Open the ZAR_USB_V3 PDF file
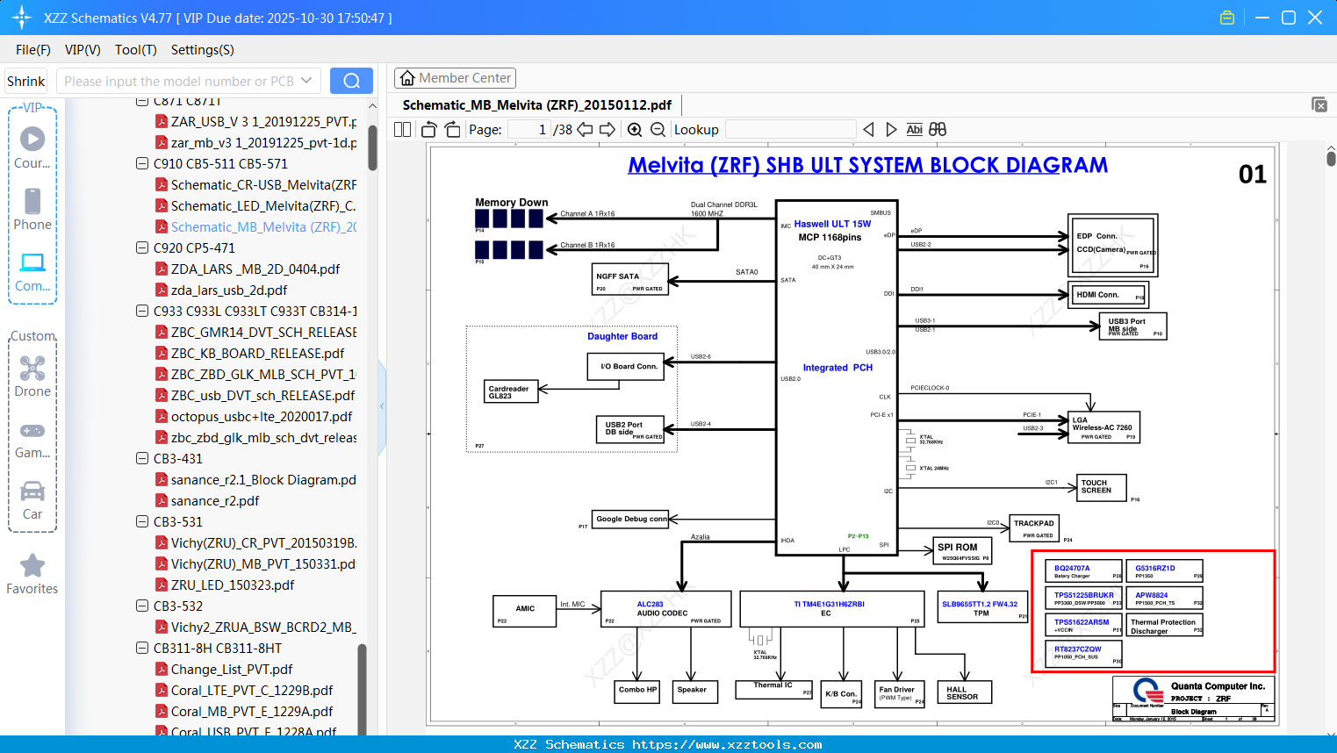1337x753 pixels. coord(256,122)
